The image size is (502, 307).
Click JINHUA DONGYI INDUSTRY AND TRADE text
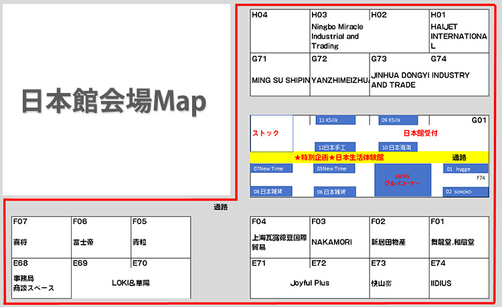coord(420,80)
